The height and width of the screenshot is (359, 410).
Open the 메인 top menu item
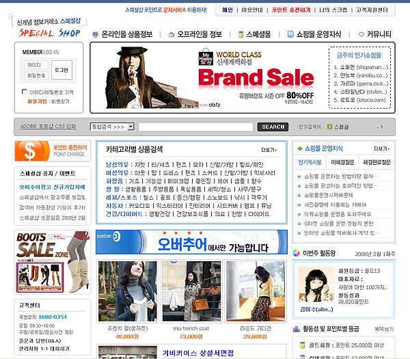coord(228,10)
